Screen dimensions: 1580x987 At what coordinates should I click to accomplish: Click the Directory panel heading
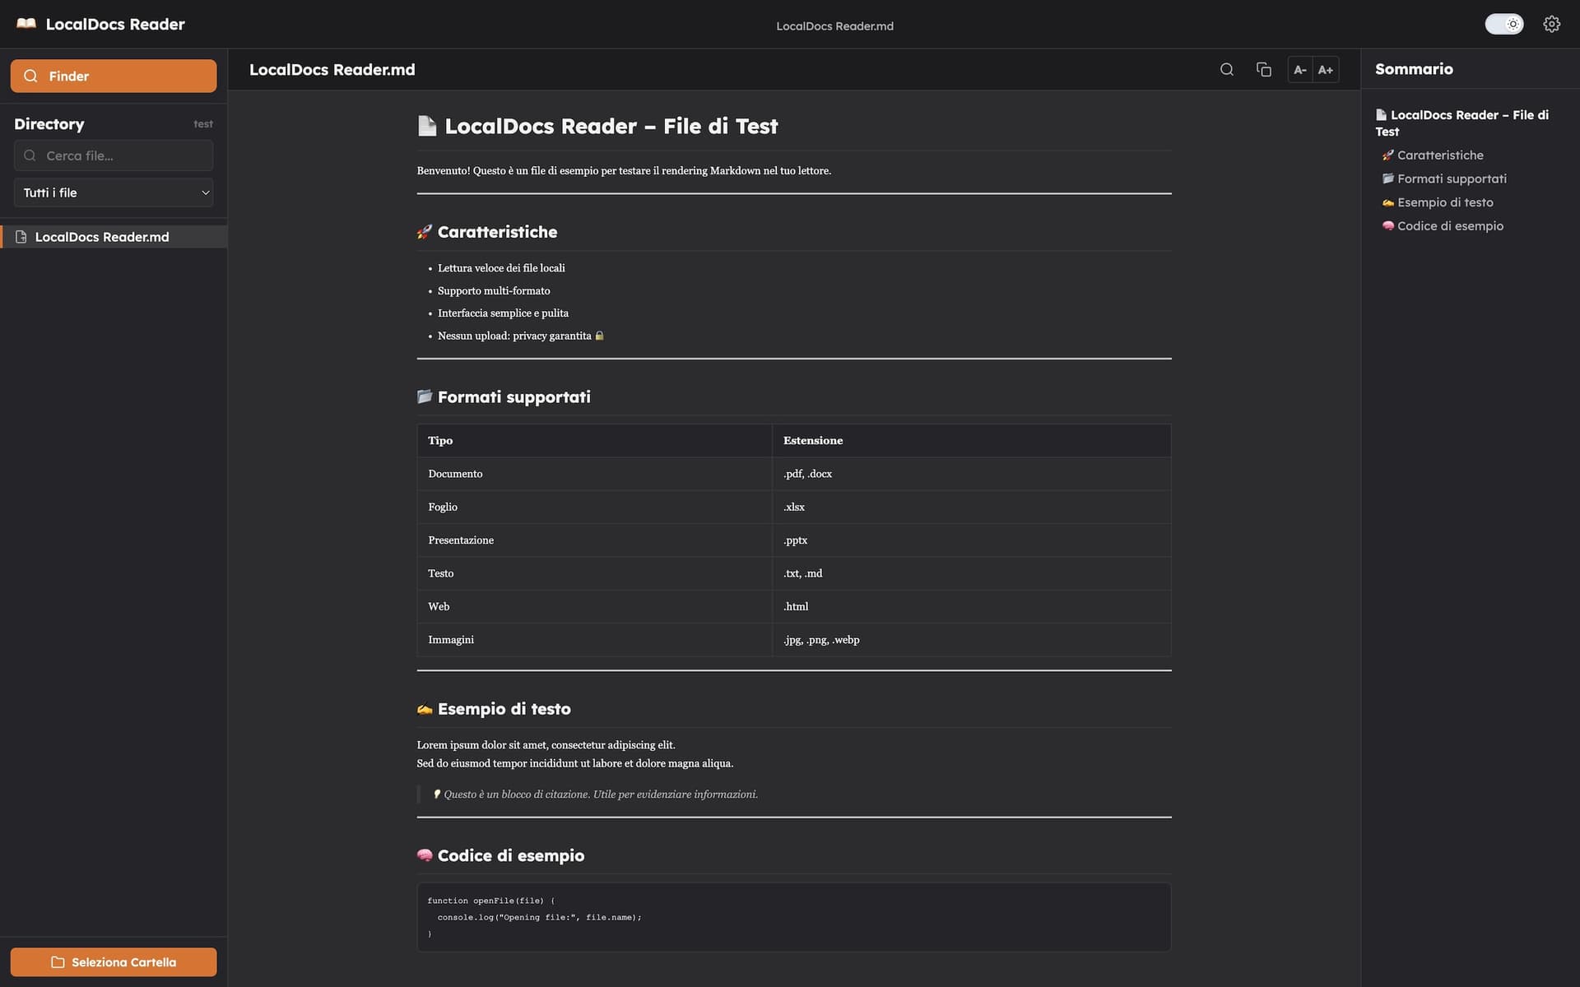[x=49, y=124]
